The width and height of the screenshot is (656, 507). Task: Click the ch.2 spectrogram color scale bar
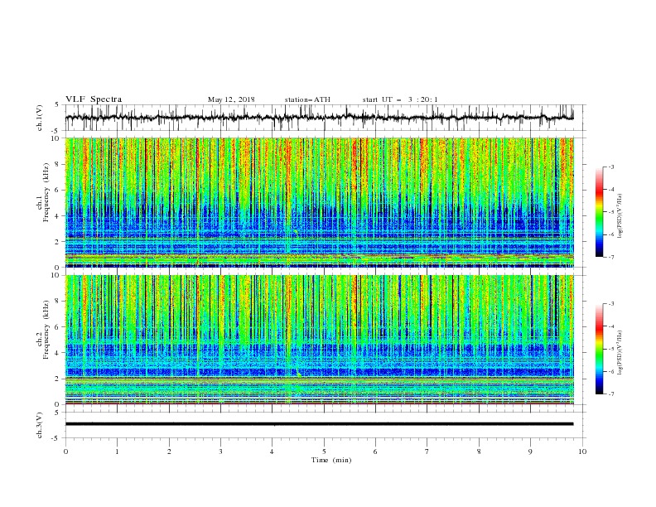(x=599, y=349)
